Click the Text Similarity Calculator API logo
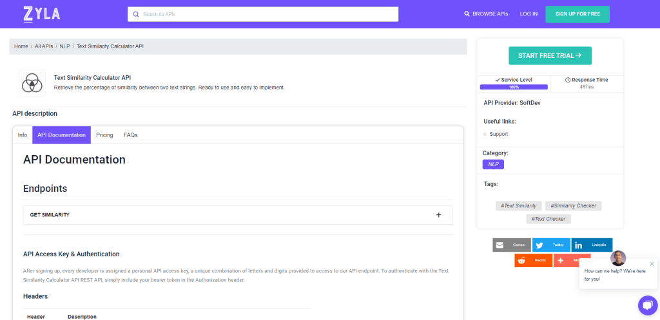This screenshot has width=660, height=320. click(32, 83)
